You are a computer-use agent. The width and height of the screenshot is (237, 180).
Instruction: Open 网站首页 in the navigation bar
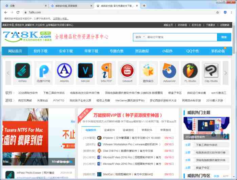click(15, 51)
